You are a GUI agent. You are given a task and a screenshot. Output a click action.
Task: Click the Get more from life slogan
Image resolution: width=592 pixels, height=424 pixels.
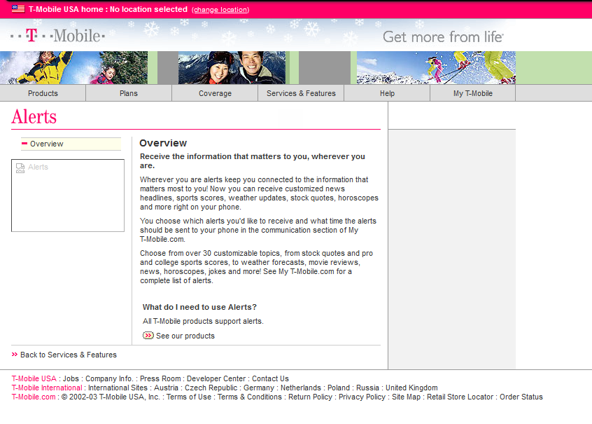click(443, 36)
